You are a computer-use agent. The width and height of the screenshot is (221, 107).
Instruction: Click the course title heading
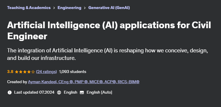click(x=109, y=31)
